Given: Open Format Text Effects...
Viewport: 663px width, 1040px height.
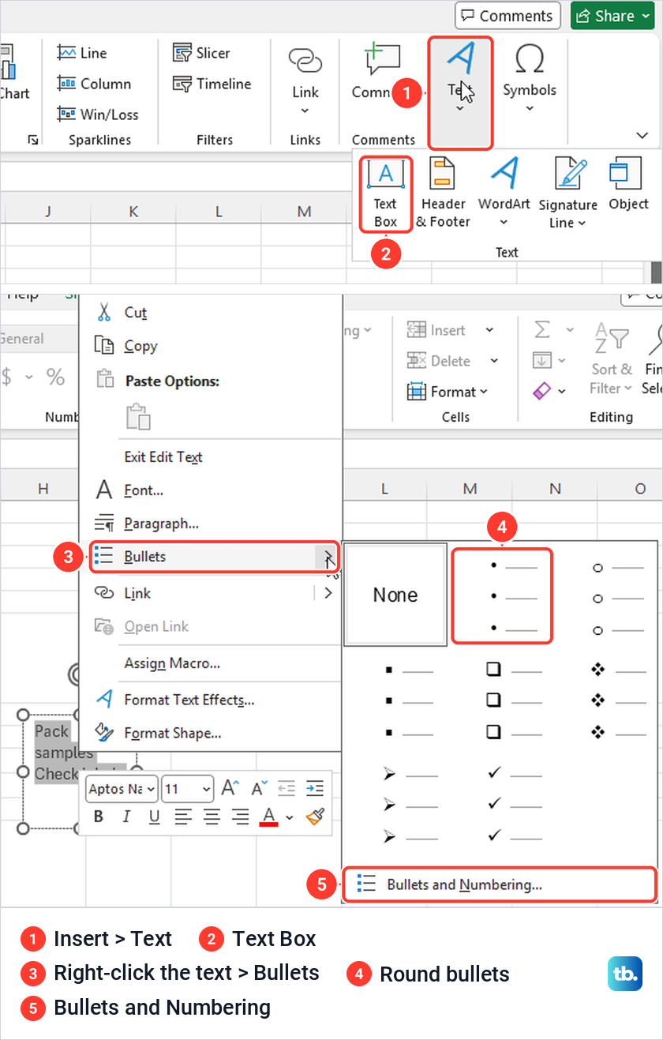Looking at the screenshot, I should [211, 700].
